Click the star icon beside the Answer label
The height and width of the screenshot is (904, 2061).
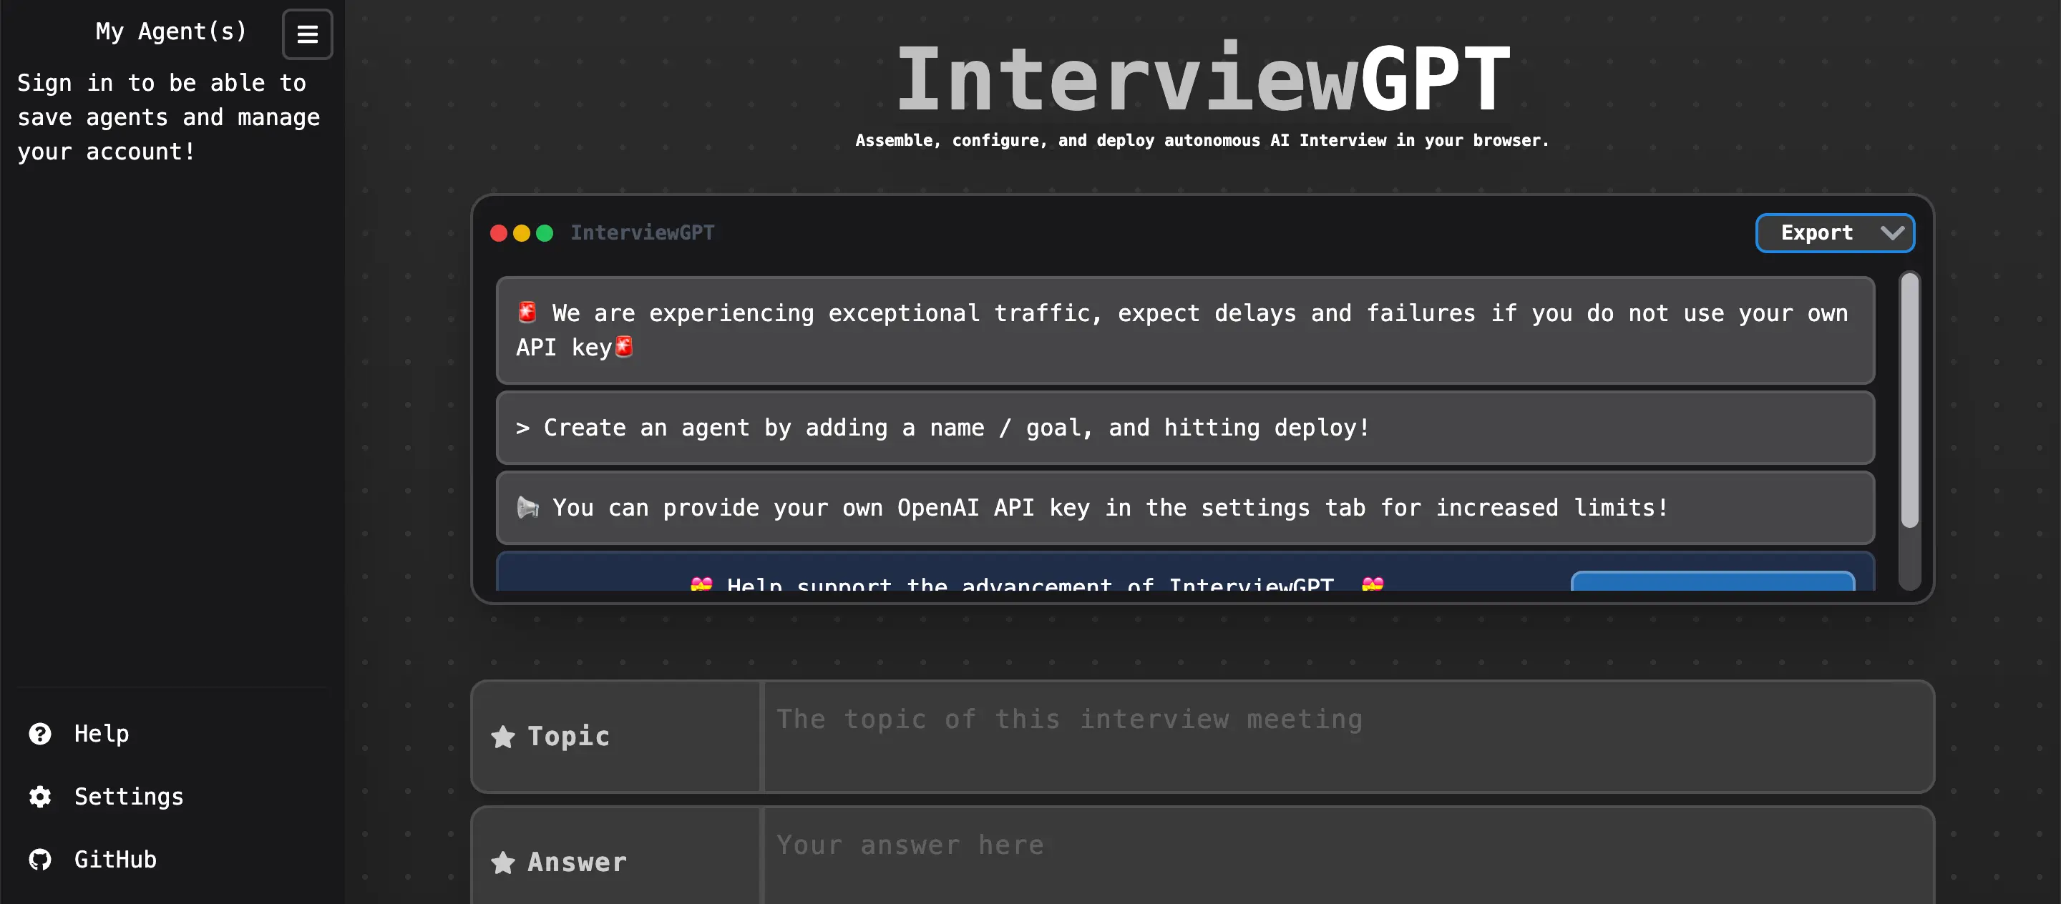[502, 862]
